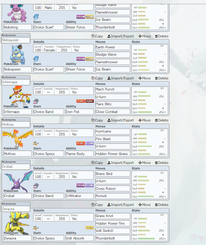Click the Zeraora sprite image
Viewport: 206px width, 245px height.
coord(17,223)
